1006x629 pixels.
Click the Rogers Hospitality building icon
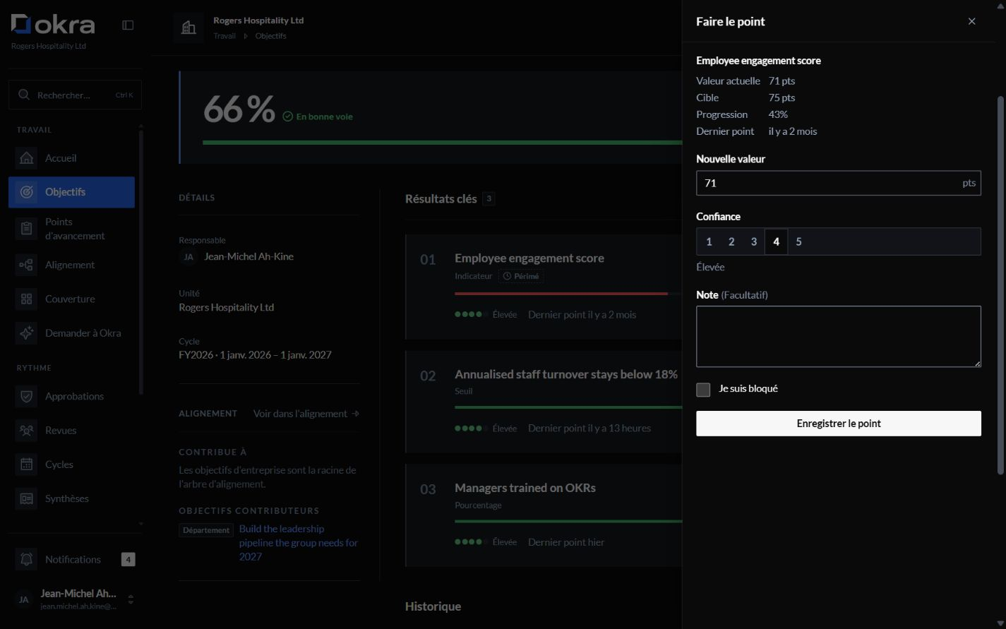click(x=188, y=28)
